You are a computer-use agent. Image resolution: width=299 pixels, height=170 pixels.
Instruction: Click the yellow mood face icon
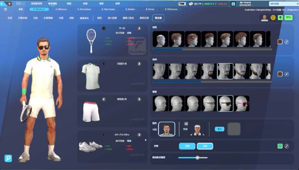click(x=273, y=18)
